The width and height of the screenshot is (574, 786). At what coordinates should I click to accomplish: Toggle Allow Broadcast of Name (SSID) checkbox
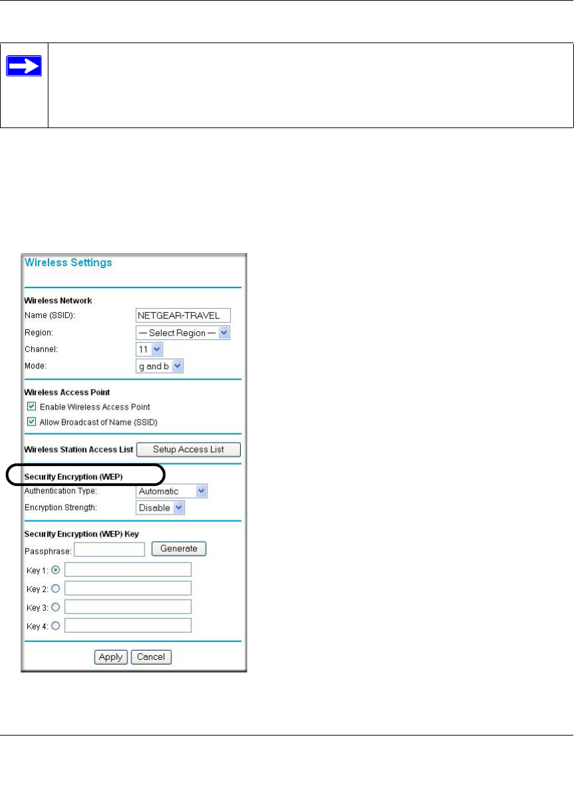coord(32,422)
